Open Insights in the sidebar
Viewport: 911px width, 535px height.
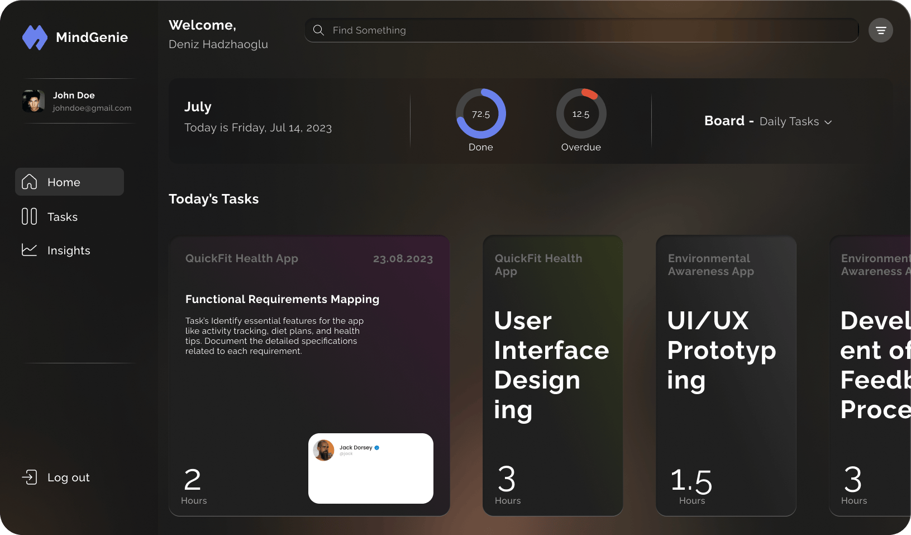tap(69, 250)
